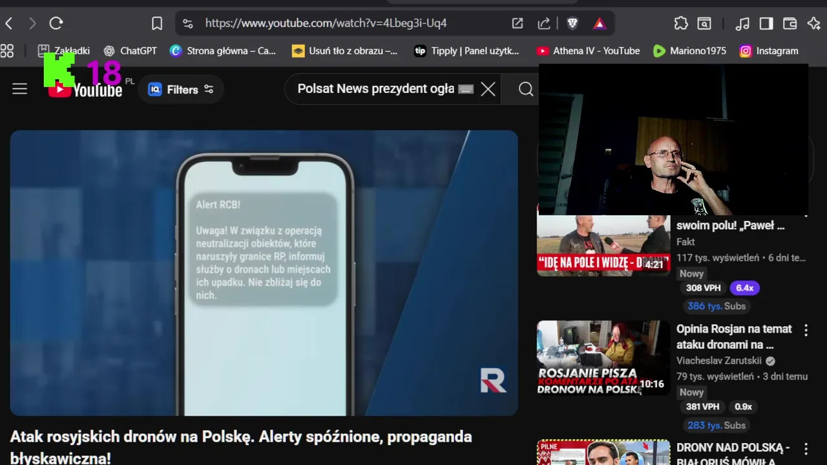
Task: Open extensions puzzle icon
Action: pyautogui.click(x=681, y=24)
